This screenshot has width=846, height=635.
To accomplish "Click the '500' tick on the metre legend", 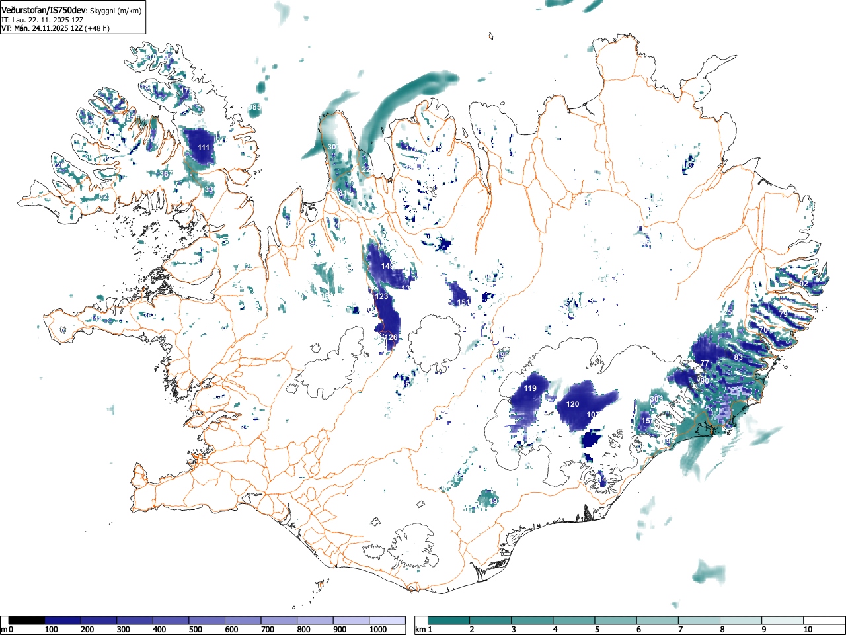I will [x=195, y=630].
